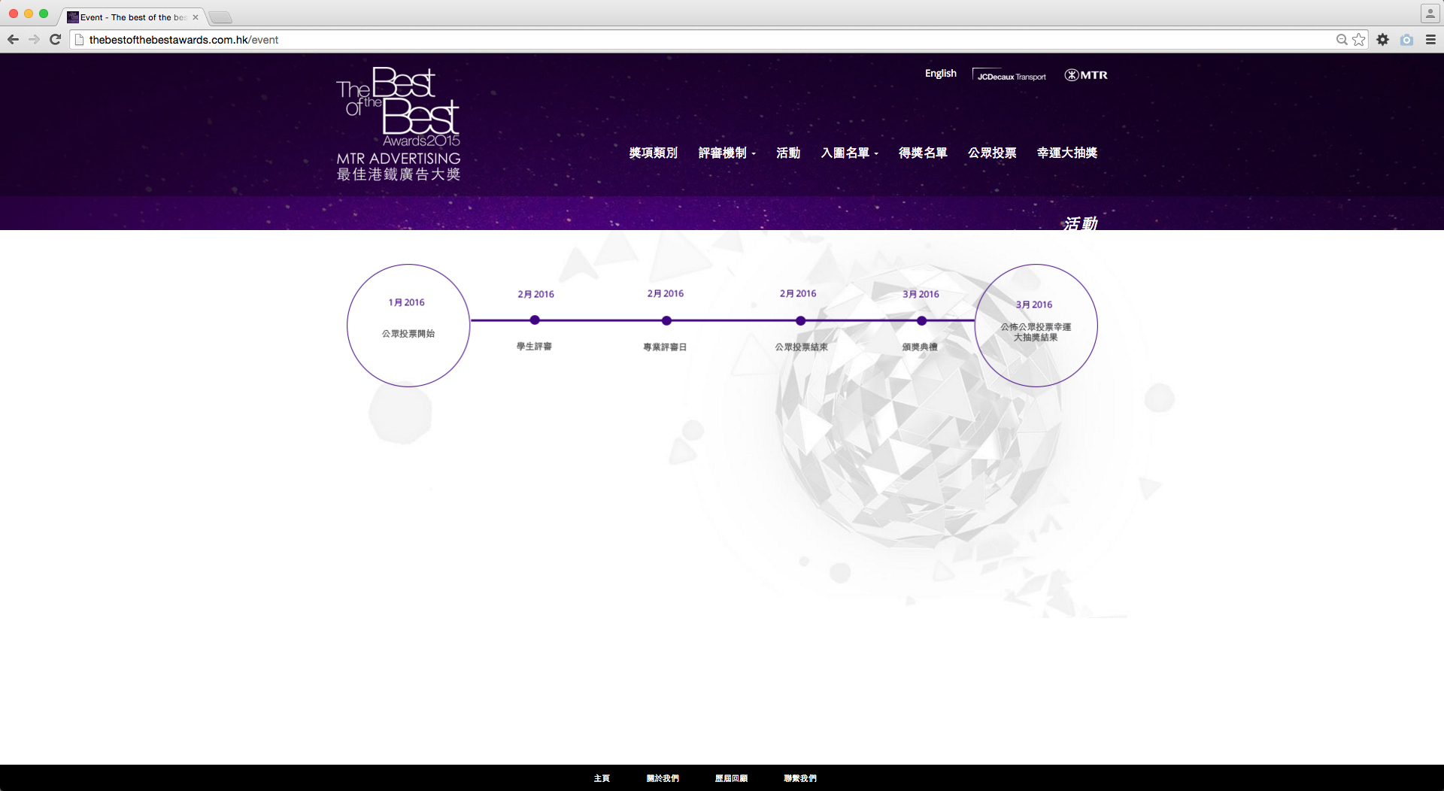Select the 學生評審 timeline dot
1444x791 pixels.
[535, 320]
